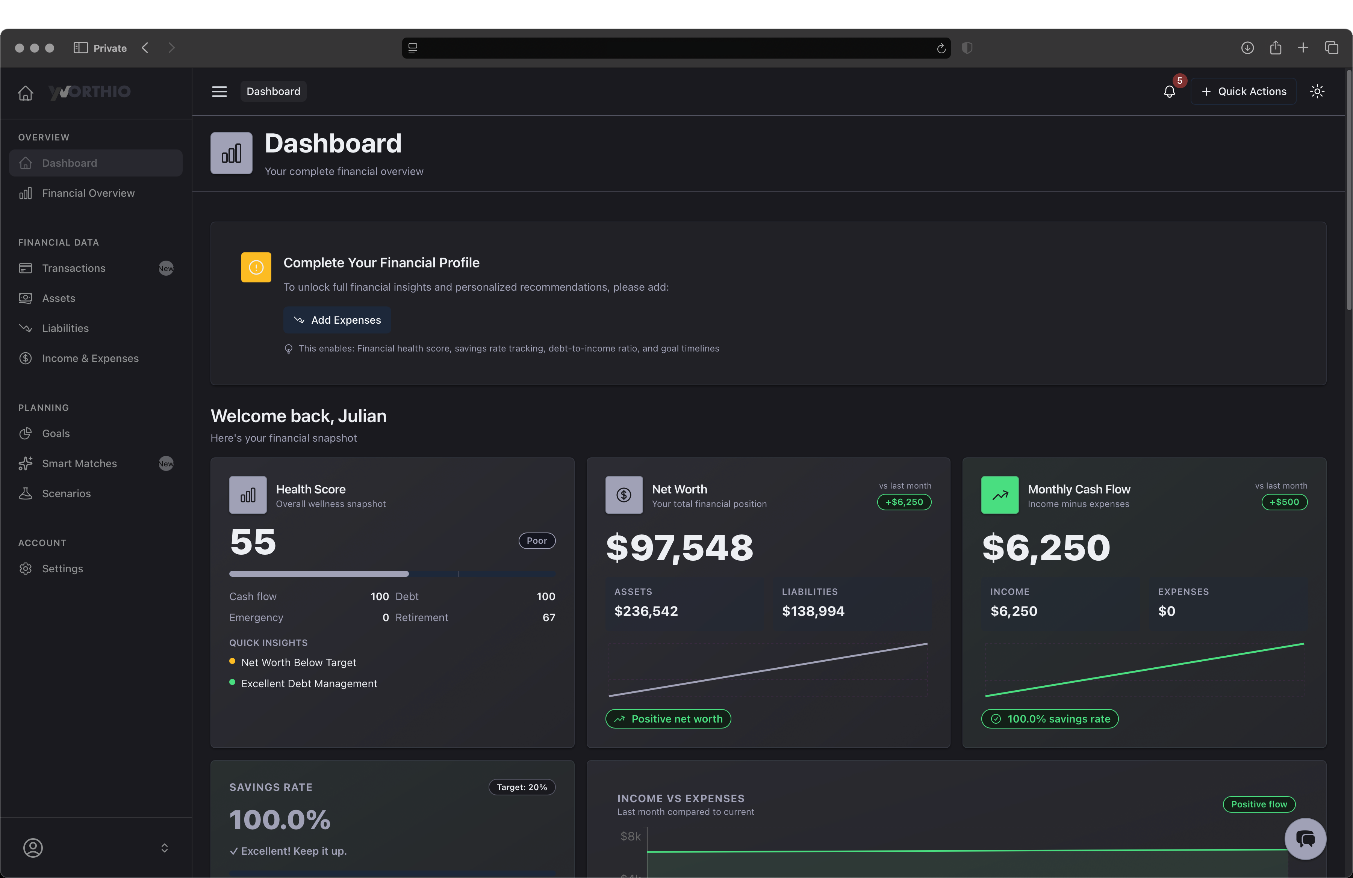Open the chat support bubble
Screen dimensions: 1353x878
1305,839
